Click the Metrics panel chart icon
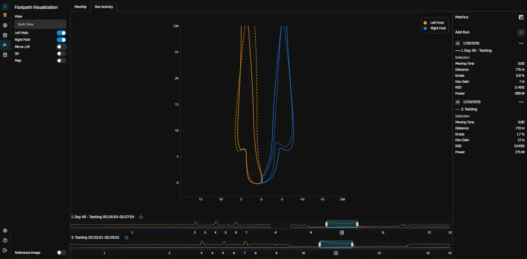Image resolution: width=527 pixels, height=259 pixels. [521, 17]
